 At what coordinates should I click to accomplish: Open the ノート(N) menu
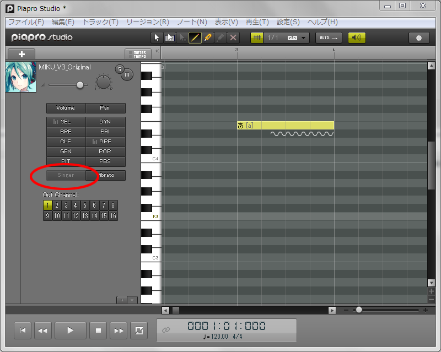pos(192,22)
